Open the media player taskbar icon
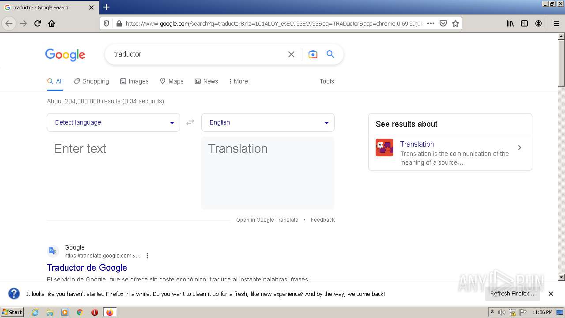This screenshot has width=565, height=318. (65, 312)
